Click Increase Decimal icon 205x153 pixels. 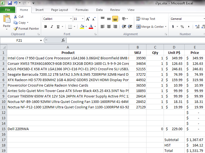(x=197, y=27)
